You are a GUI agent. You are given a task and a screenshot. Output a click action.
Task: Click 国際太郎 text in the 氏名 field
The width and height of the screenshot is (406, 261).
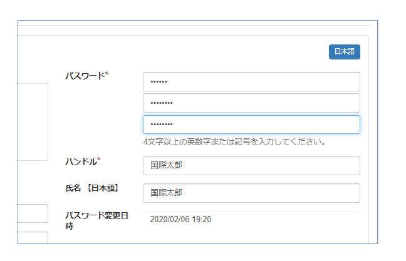tap(167, 193)
